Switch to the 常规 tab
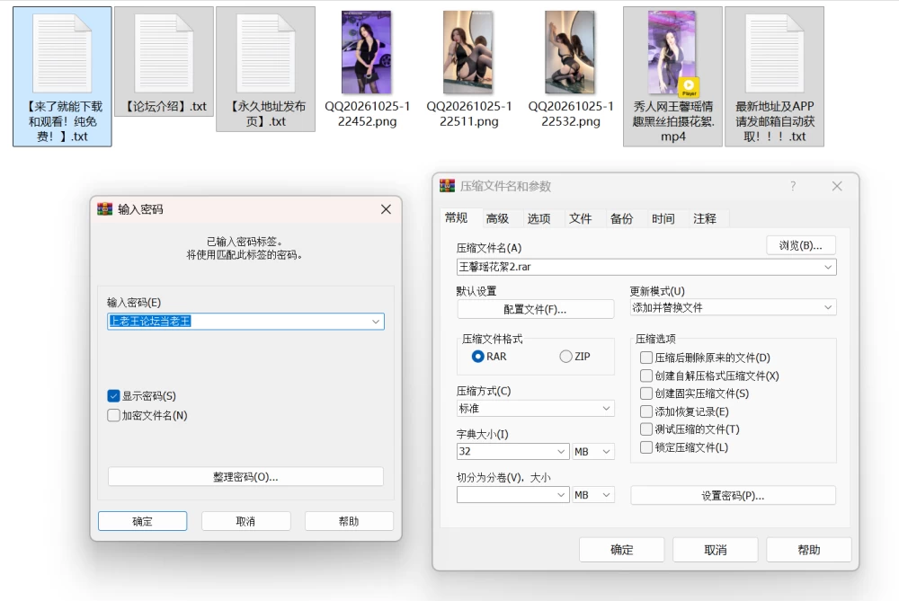Screen dimensions: 899x601 coord(457,217)
